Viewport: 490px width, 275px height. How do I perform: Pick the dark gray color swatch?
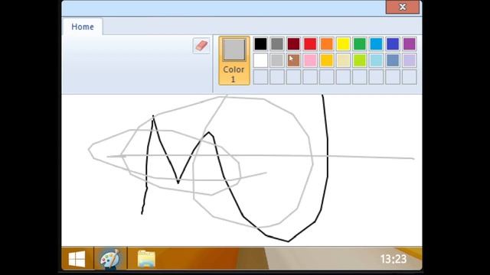[x=277, y=44]
